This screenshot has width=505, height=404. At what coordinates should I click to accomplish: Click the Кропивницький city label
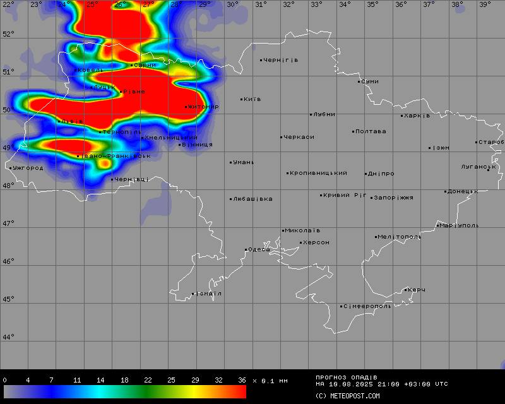pos(319,173)
